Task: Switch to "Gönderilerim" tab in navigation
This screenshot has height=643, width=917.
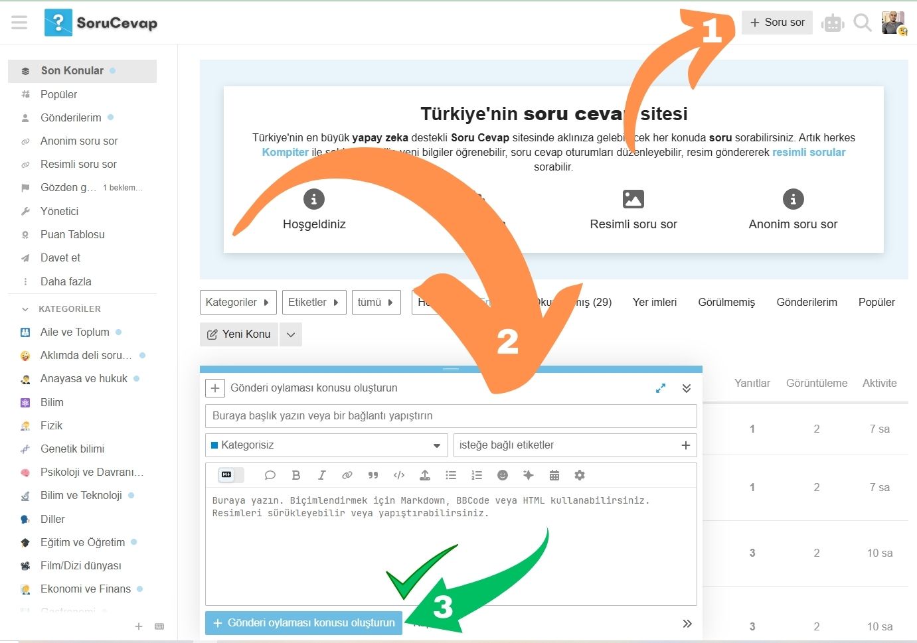Action: pos(807,303)
